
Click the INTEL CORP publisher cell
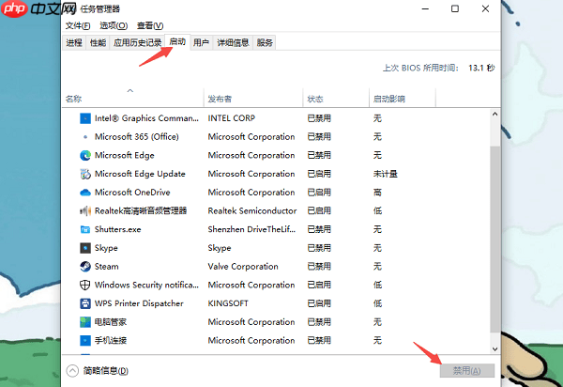[231, 118]
